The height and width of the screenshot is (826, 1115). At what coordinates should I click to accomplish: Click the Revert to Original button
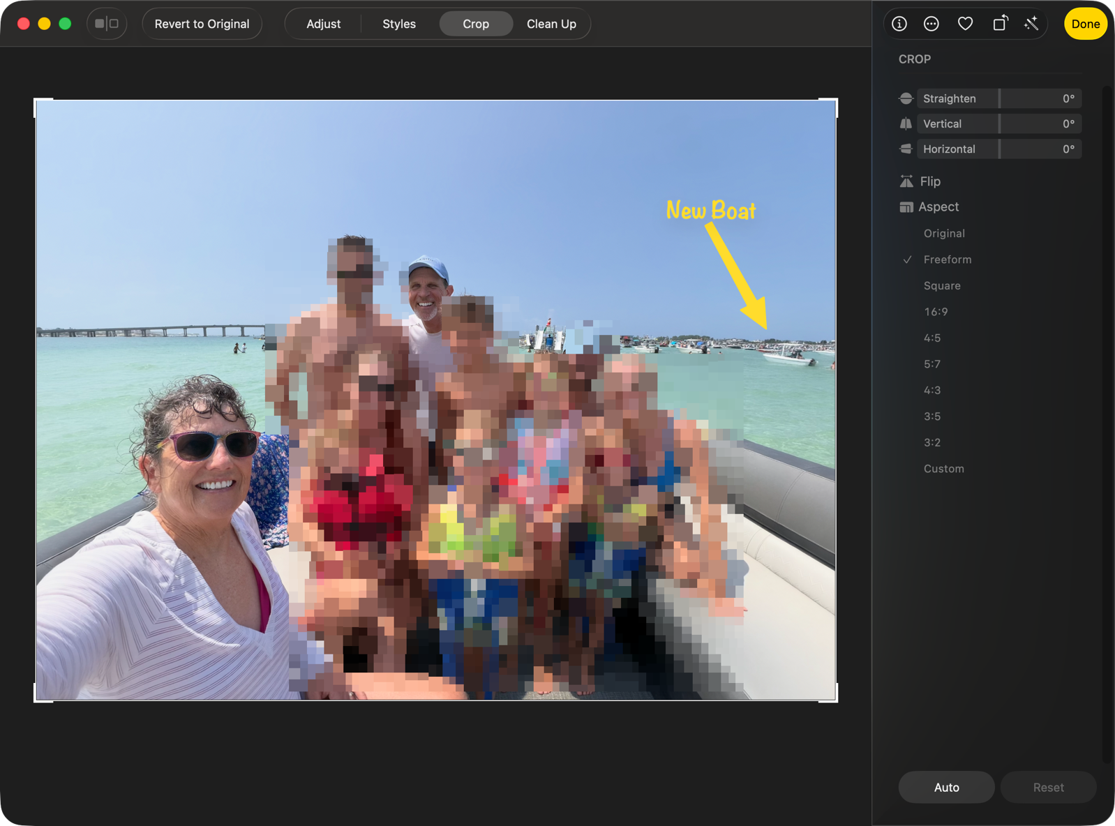(202, 24)
